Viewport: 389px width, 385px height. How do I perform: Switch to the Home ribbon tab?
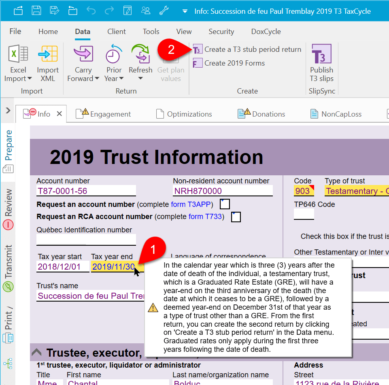(48, 32)
